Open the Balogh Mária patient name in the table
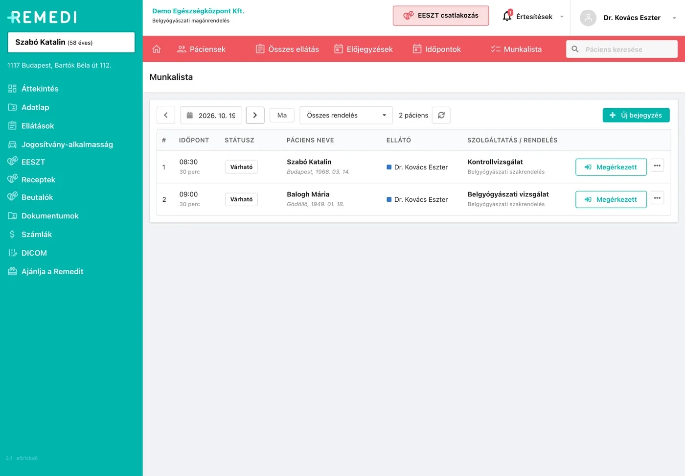The height and width of the screenshot is (476, 685). 308,194
